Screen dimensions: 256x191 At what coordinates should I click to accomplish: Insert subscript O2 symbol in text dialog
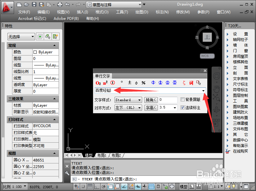tap(98, 83)
